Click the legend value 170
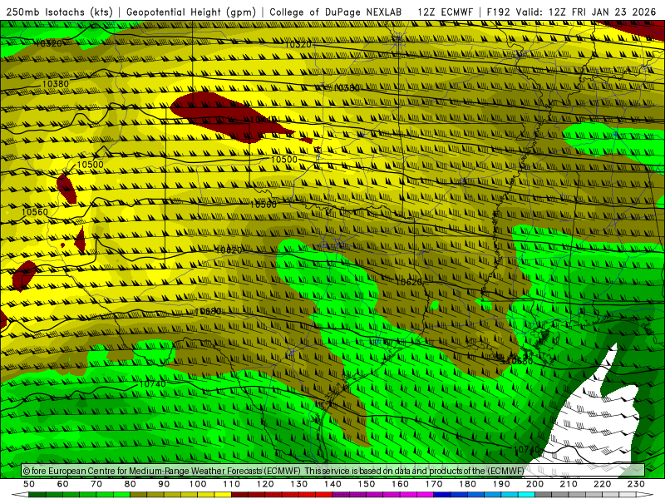Image resolution: width=665 pixels, height=499 pixels. pyautogui.click(x=433, y=484)
